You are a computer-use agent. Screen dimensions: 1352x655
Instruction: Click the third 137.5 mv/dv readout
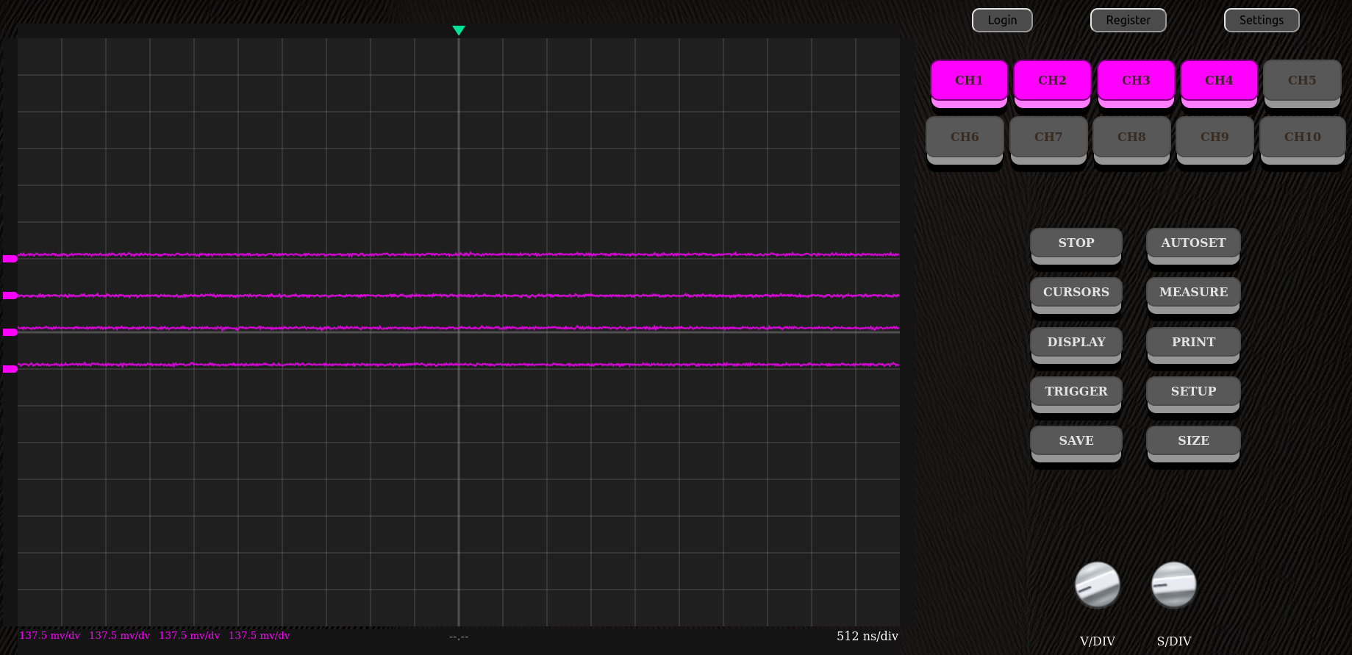pyautogui.click(x=190, y=636)
